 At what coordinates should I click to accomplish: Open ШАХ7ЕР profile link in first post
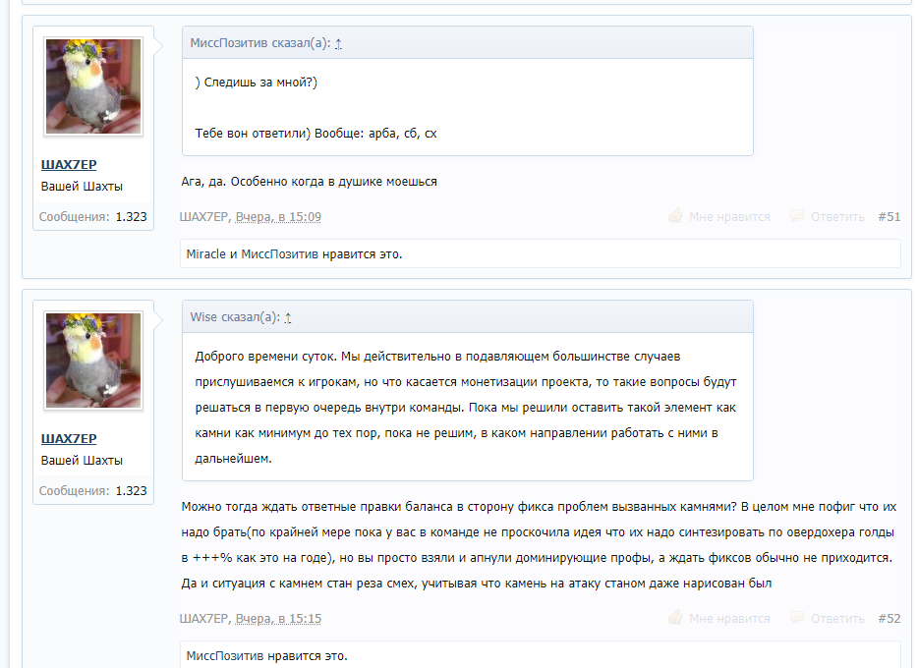pyautogui.click(x=69, y=165)
